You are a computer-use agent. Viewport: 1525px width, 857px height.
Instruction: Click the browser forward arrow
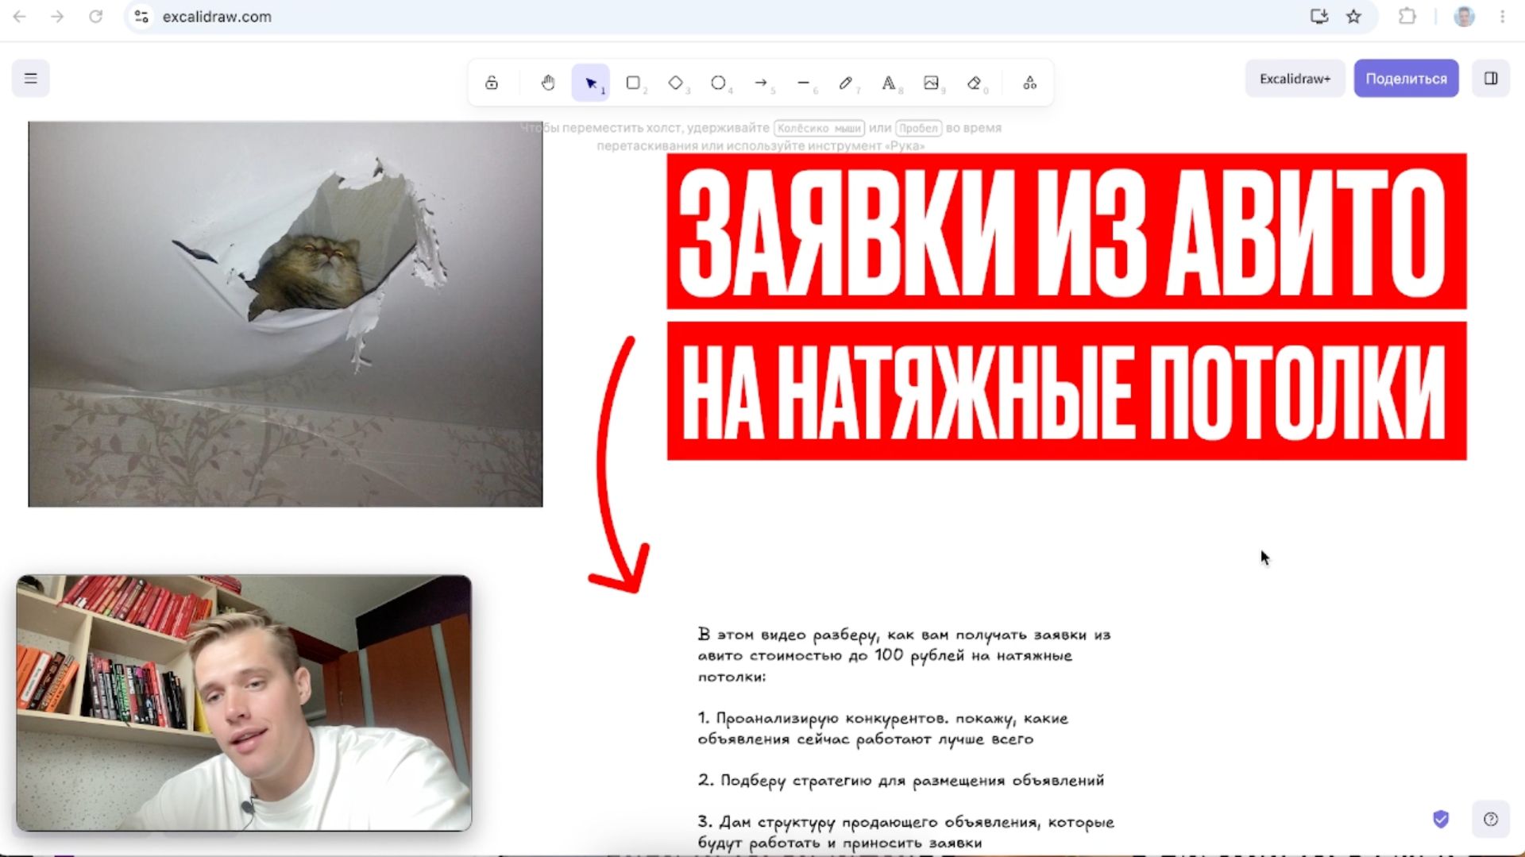coord(57,16)
